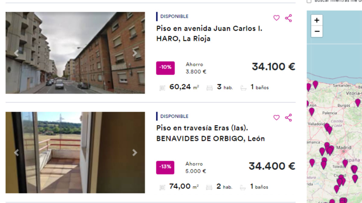
Task: Share the travesía Eras listing
Action: 288,118
